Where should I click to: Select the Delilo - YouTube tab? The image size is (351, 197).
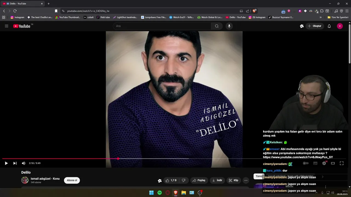coord(23,4)
